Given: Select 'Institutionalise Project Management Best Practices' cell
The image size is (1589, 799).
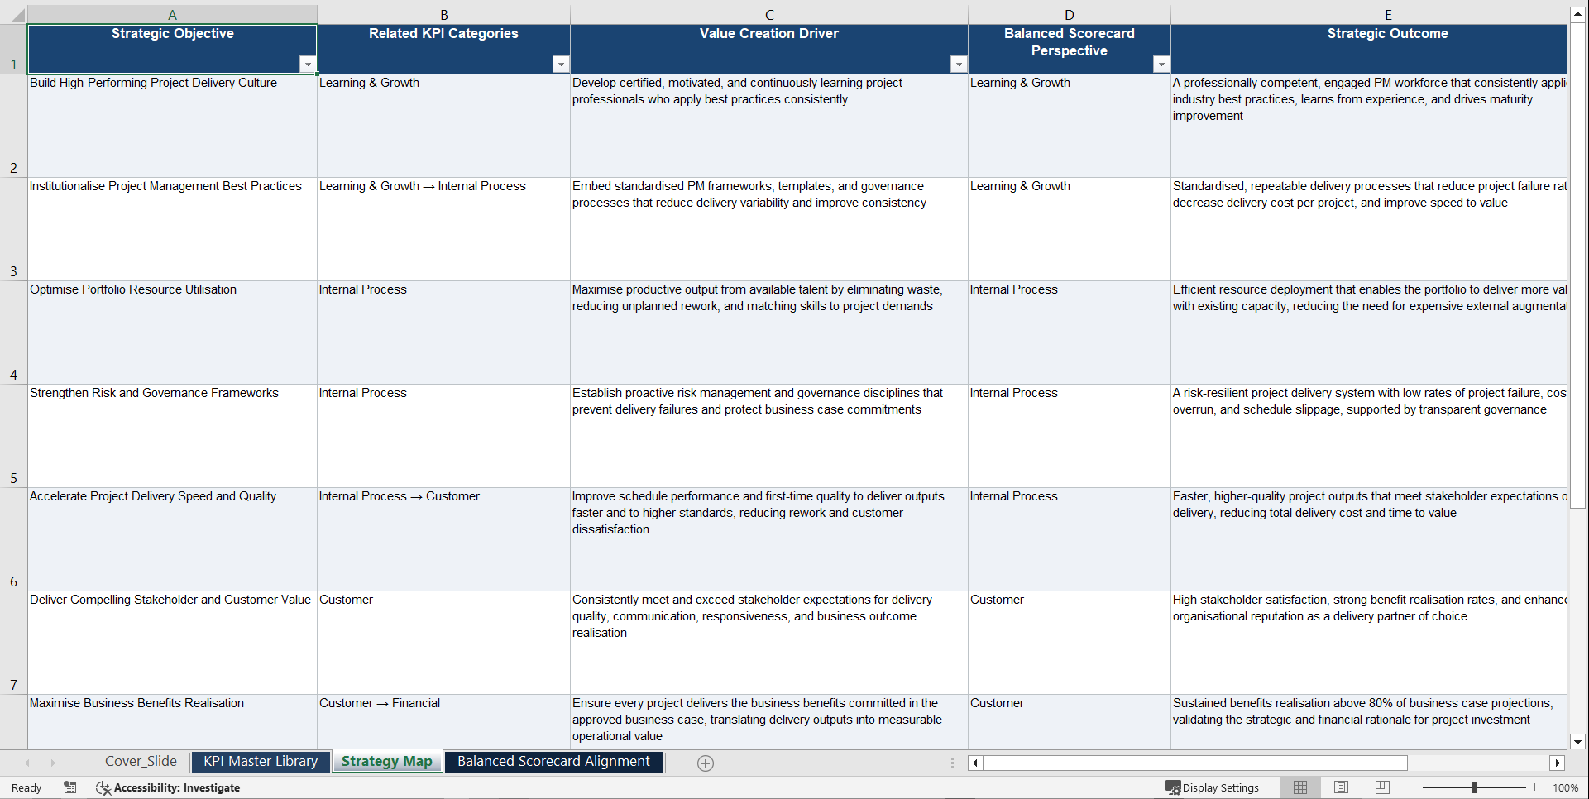Looking at the screenshot, I should click(x=172, y=229).
